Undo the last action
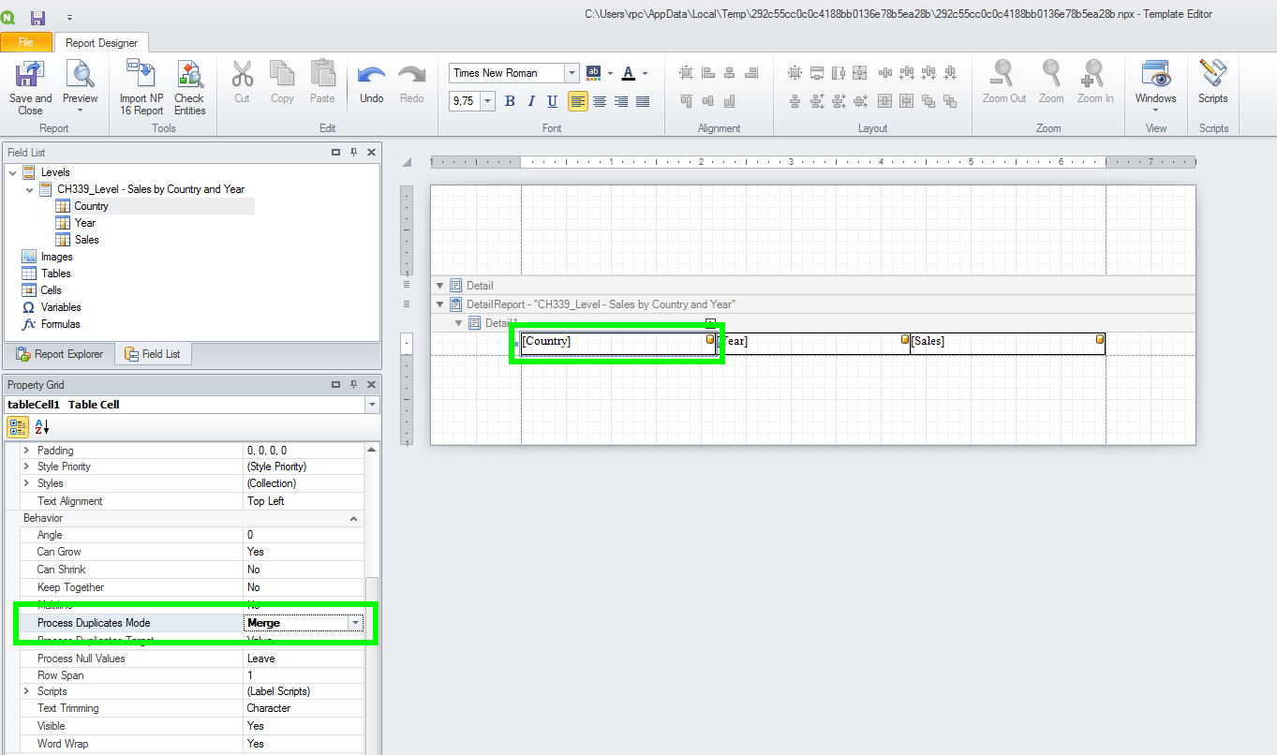 [372, 82]
